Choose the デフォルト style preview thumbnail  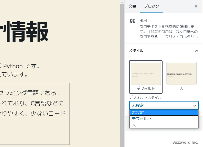click(x=146, y=73)
